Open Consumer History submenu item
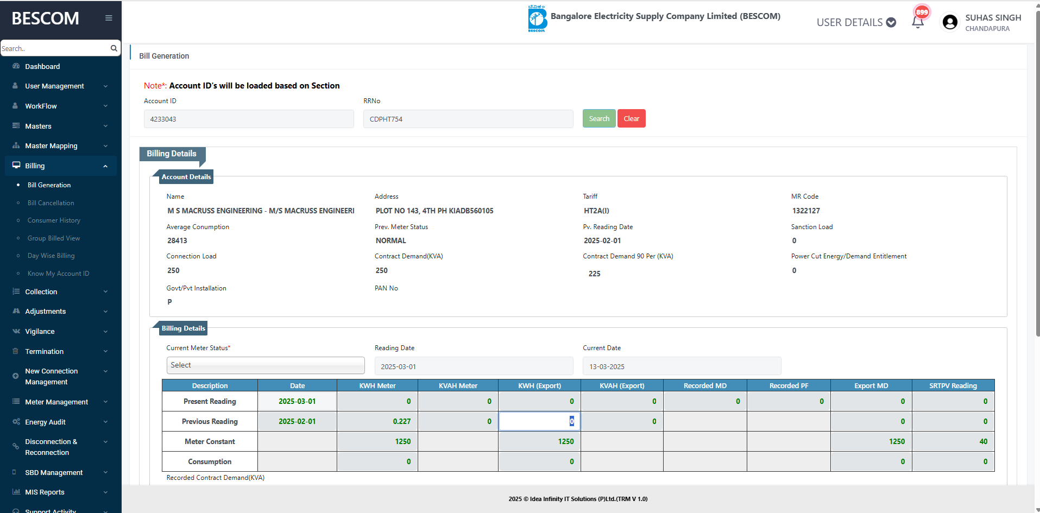 pyautogui.click(x=54, y=220)
